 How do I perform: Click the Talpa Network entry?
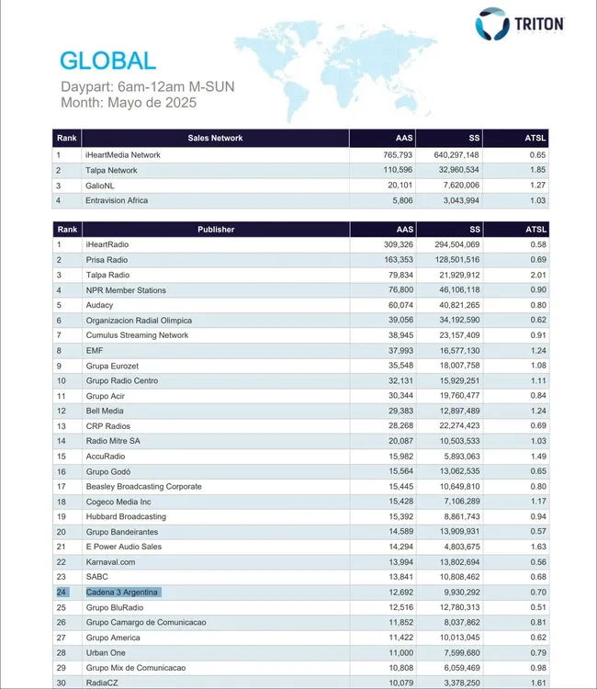tap(111, 170)
